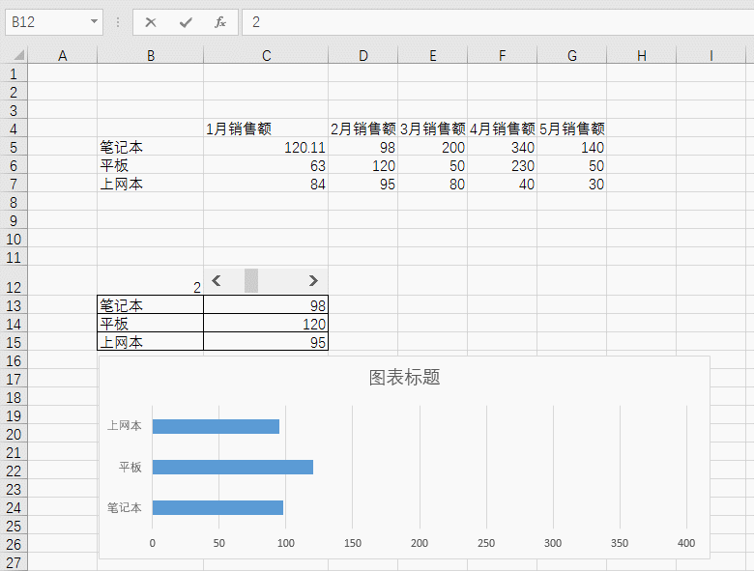Select cell F5 with value 340
The height and width of the screenshot is (571, 754).
[502, 147]
